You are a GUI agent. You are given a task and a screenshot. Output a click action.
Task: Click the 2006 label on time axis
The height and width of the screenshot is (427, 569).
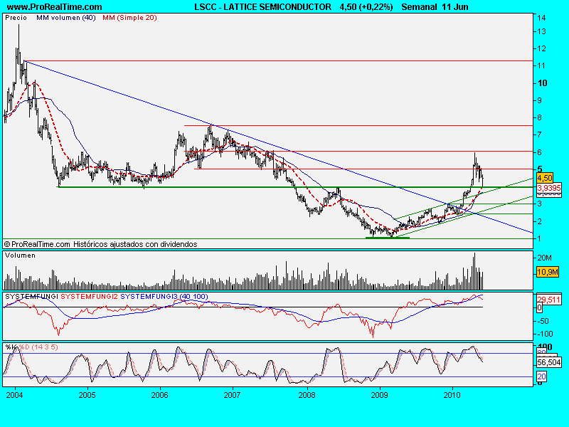pyautogui.click(x=159, y=395)
